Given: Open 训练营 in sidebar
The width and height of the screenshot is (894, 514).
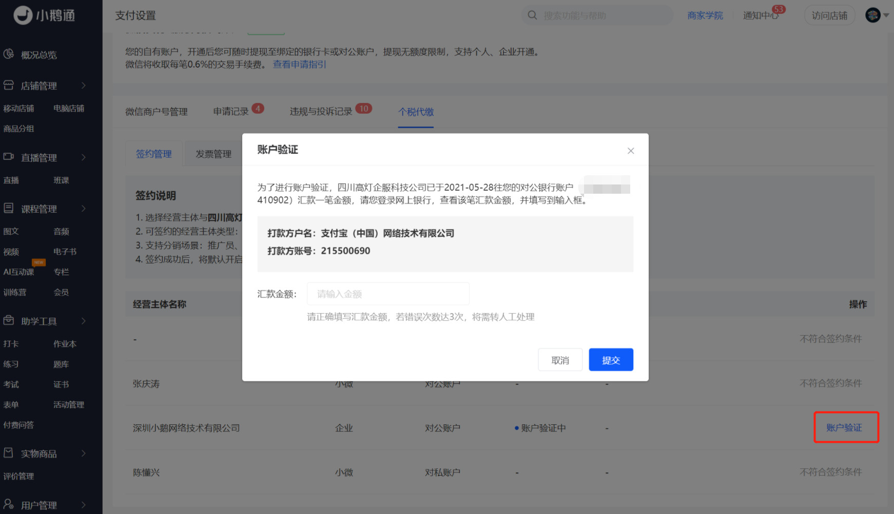Looking at the screenshot, I should [x=14, y=292].
